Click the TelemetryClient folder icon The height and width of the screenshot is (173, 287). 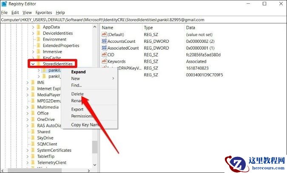[33, 162]
